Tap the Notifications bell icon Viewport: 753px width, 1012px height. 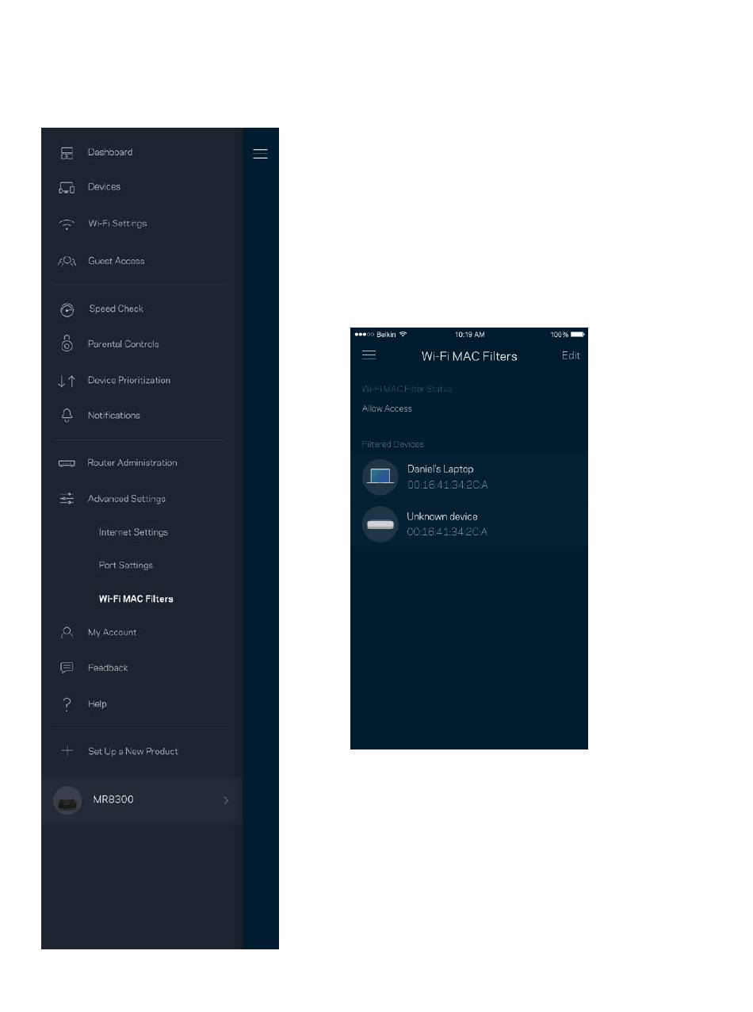[67, 416]
